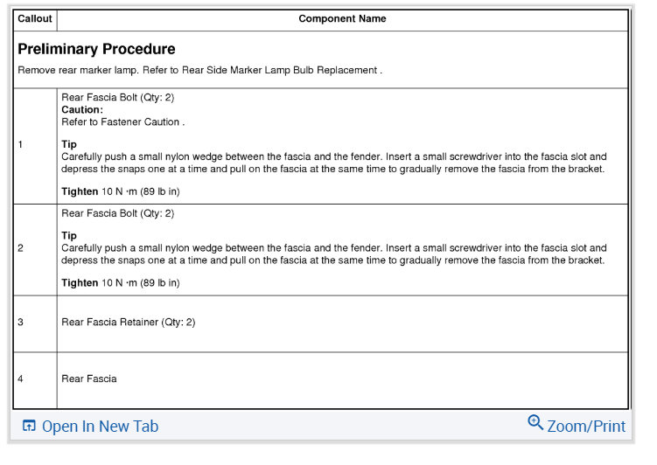Select the Caution label in callout 1
Screen dimensions: 657x465
(x=82, y=110)
